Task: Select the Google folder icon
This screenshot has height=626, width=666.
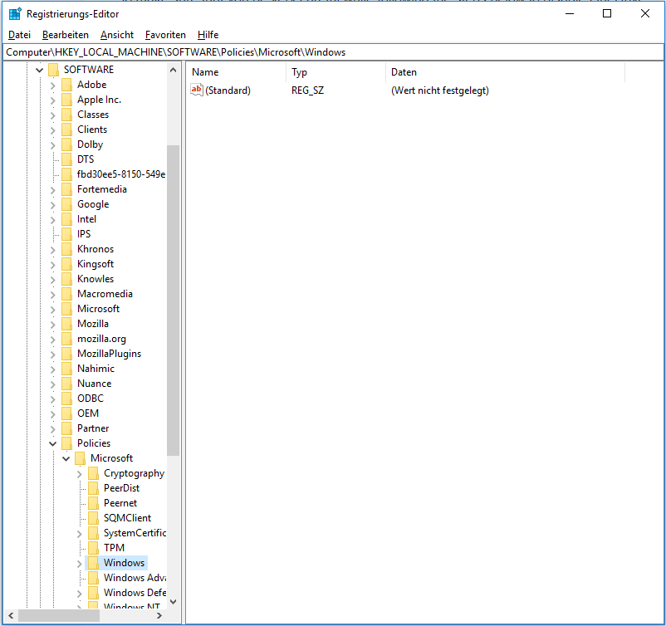Action: pos(66,204)
